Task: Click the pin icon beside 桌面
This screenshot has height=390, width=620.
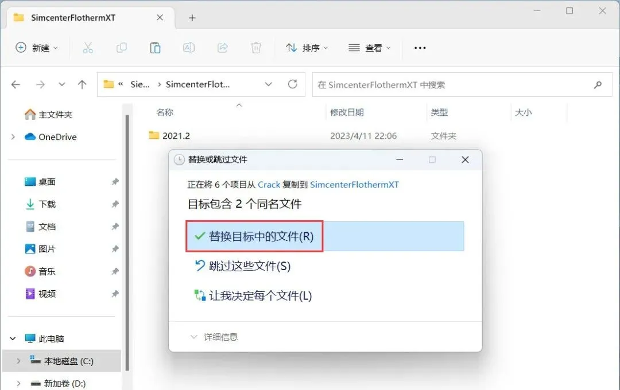Action: (x=115, y=182)
